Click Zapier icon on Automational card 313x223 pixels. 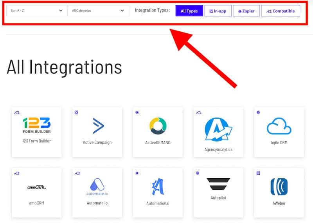(x=137, y=173)
